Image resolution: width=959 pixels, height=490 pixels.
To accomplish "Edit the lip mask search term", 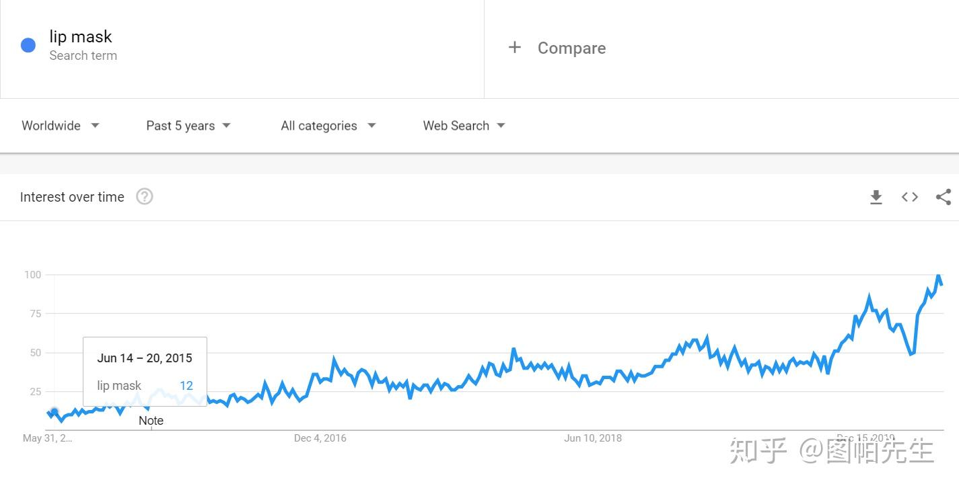I will tap(81, 37).
